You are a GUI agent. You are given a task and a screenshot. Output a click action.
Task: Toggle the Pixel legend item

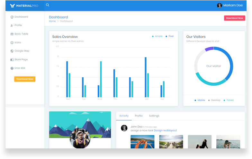[170, 36]
